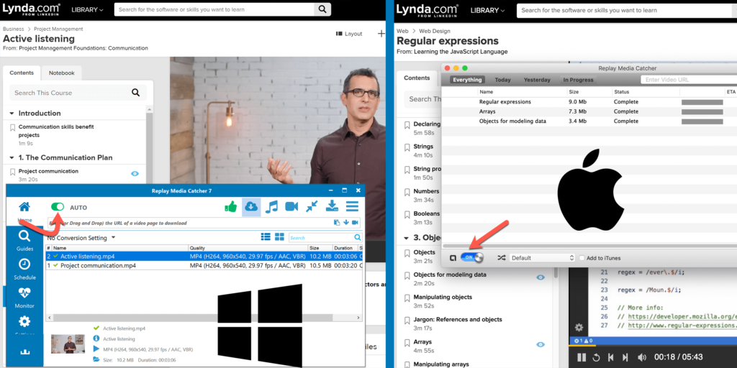Click the replay circular arrow in player
Viewport: 737px width, 368px height.
596,357
